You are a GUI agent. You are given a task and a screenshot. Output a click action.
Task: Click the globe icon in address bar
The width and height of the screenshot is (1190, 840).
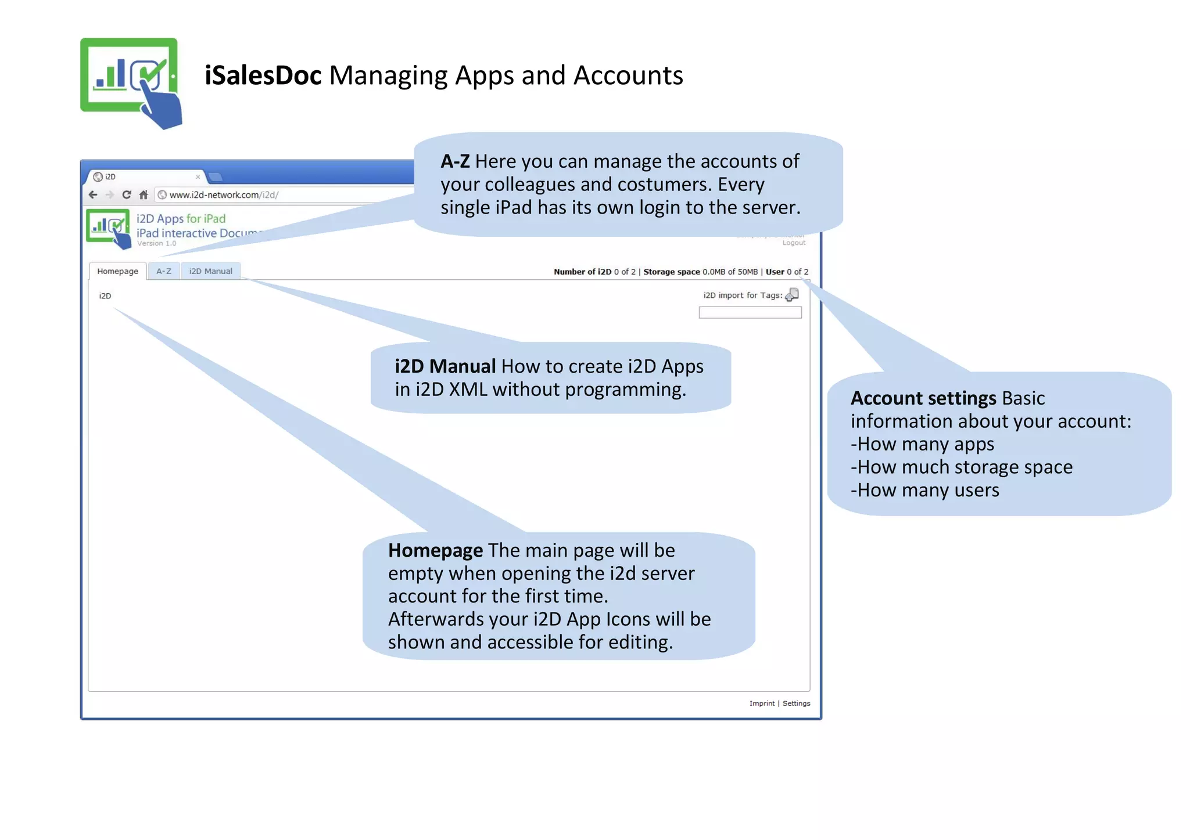pyautogui.click(x=162, y=195)
